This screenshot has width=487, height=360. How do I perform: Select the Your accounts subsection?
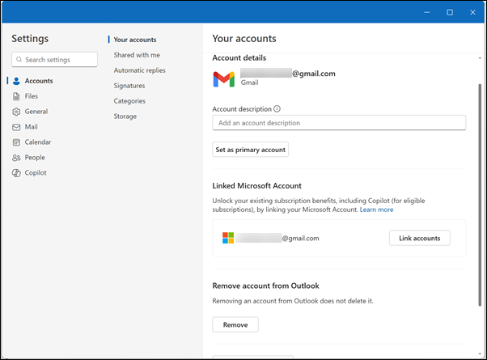[x=135, y=40]
